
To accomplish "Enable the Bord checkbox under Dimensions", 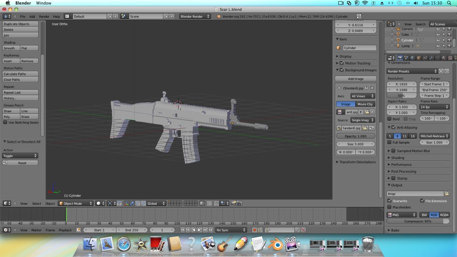I will [x=389, y=119].
